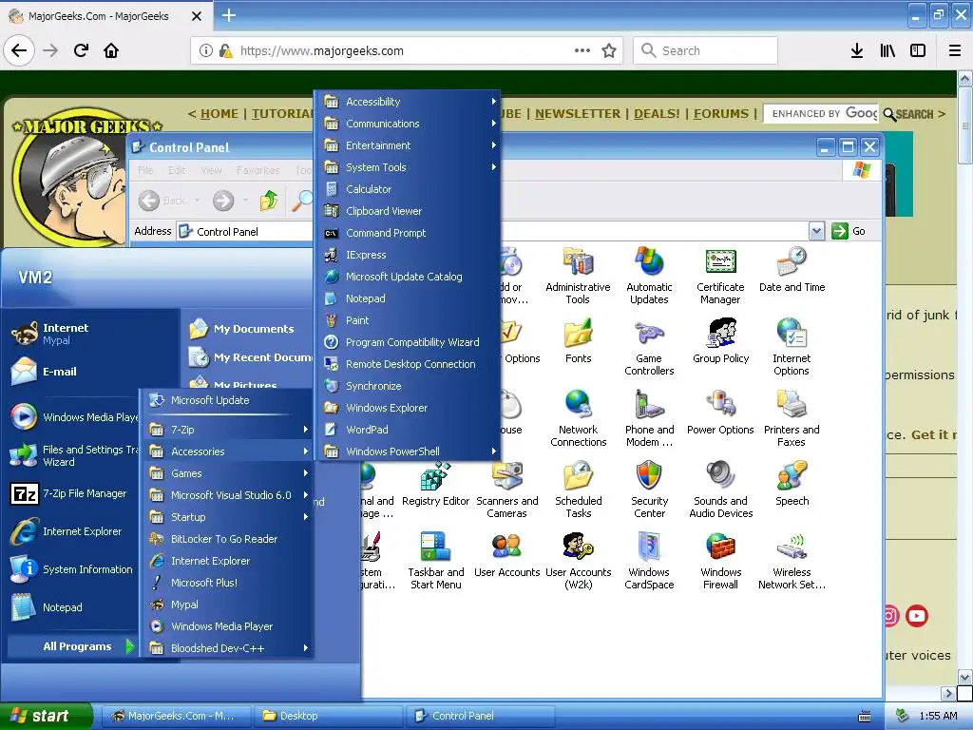Open Firefox hamburger menu
Image resolution: width=973 pixels, height=730 pixels.
955,50
